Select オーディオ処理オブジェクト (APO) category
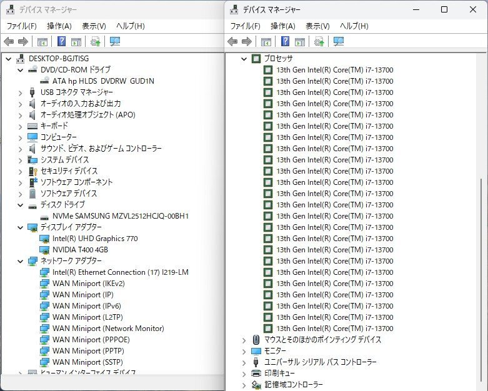 (x=87, y=115)
